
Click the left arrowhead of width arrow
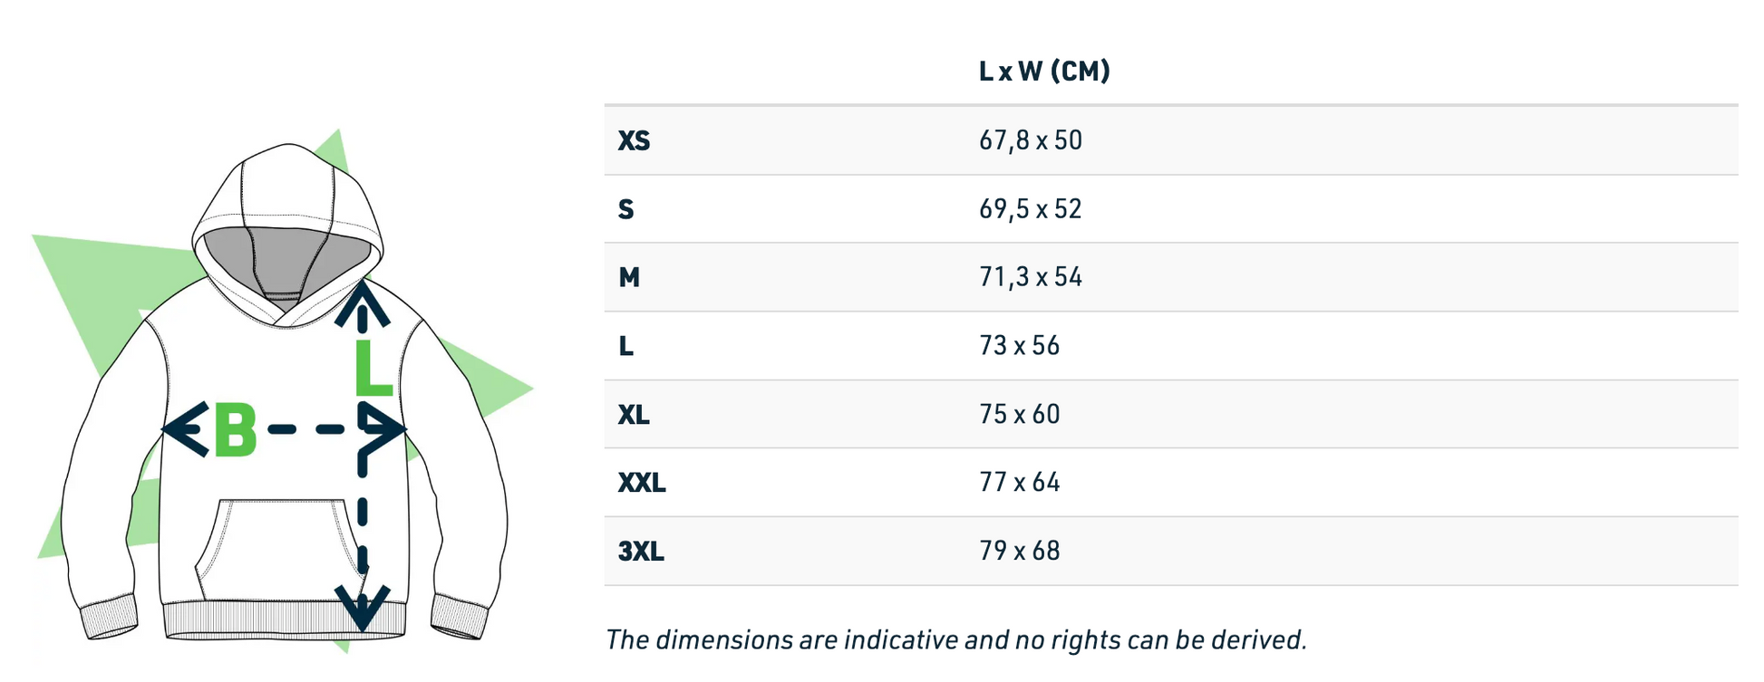[x=184, y=428]
